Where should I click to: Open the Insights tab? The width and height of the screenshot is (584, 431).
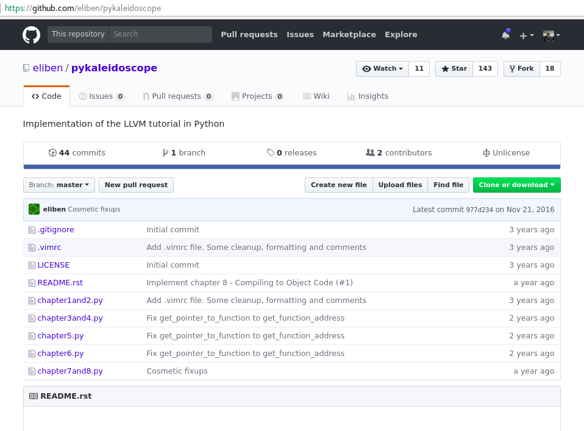tap(368, 96)
